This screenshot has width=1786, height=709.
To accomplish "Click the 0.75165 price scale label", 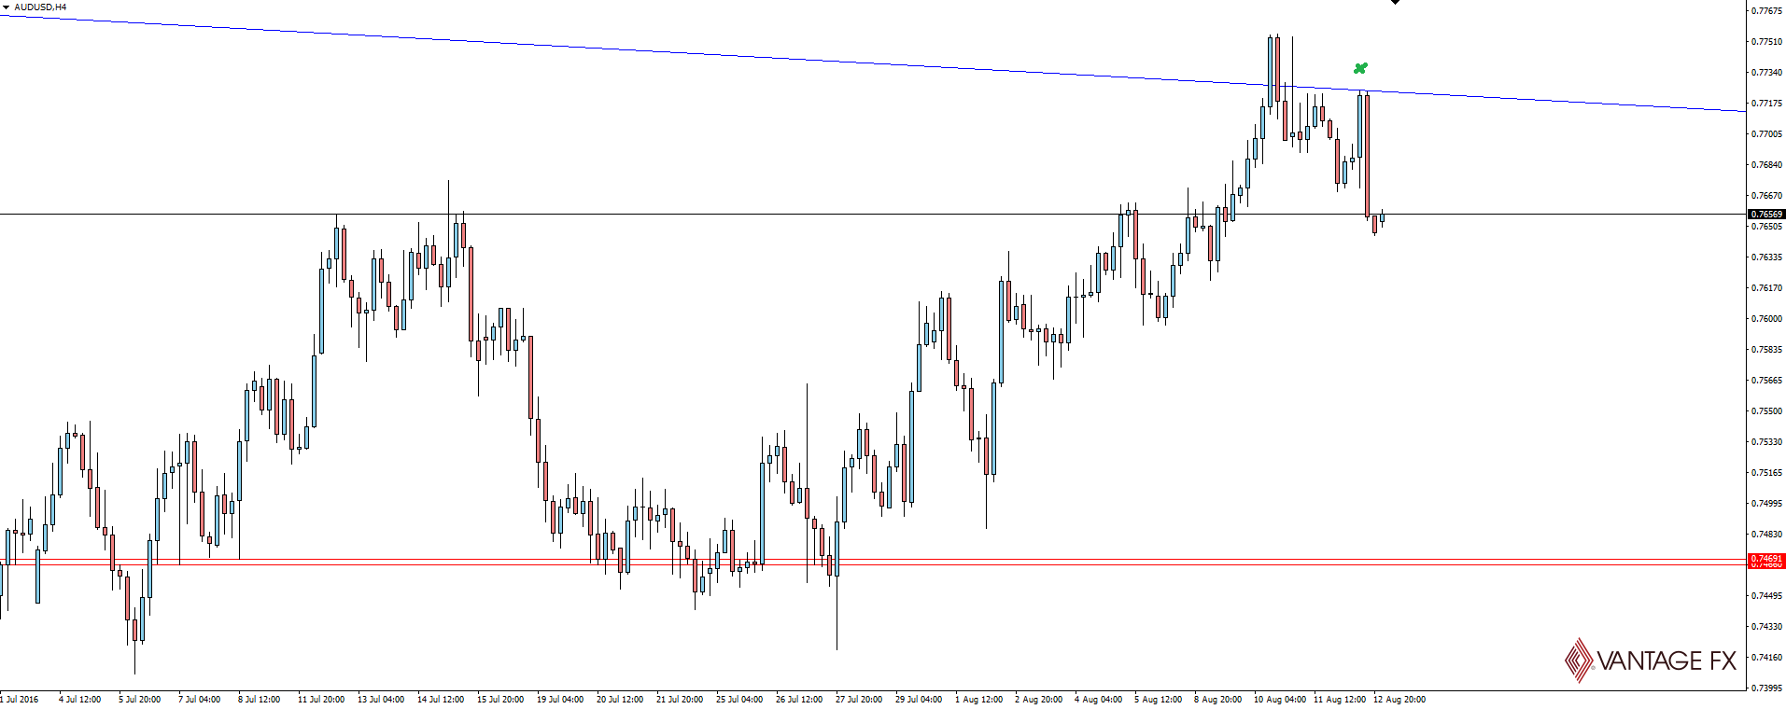I will click(x=1766, y=473).
